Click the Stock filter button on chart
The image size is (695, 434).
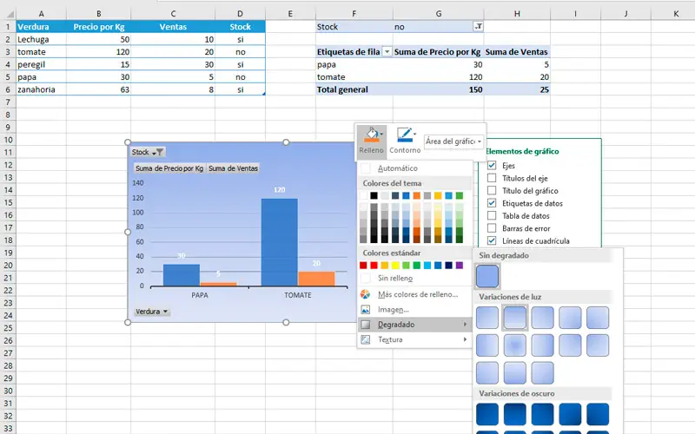(x=148, y=152)
